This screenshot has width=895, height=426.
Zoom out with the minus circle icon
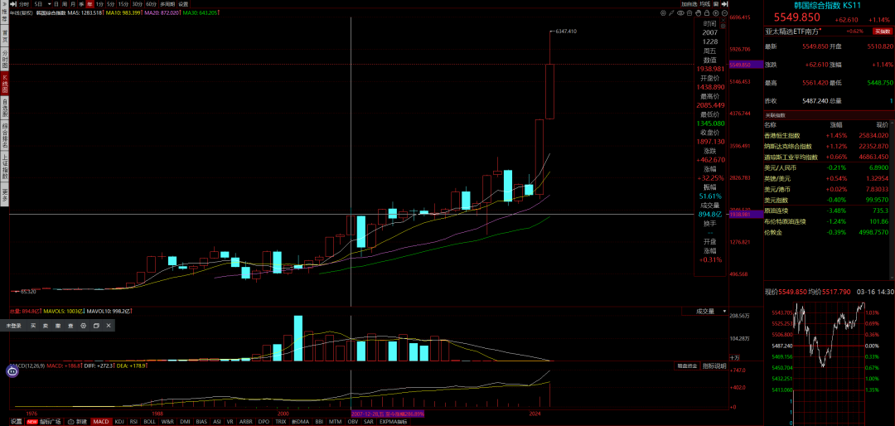pyautogui.click(x=723, y=12)
